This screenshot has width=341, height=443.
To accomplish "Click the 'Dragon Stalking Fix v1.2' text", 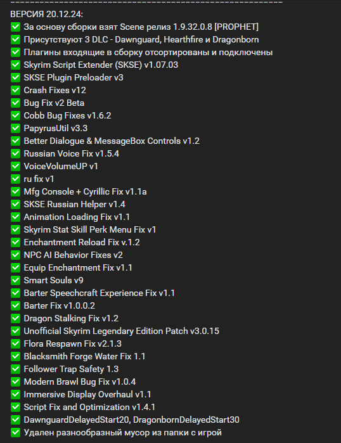I will [x=71, y=318].
